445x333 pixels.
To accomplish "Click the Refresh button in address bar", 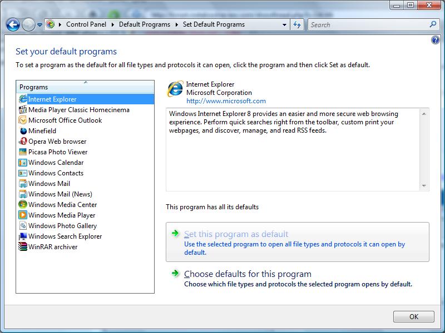I will click(297, 24).
